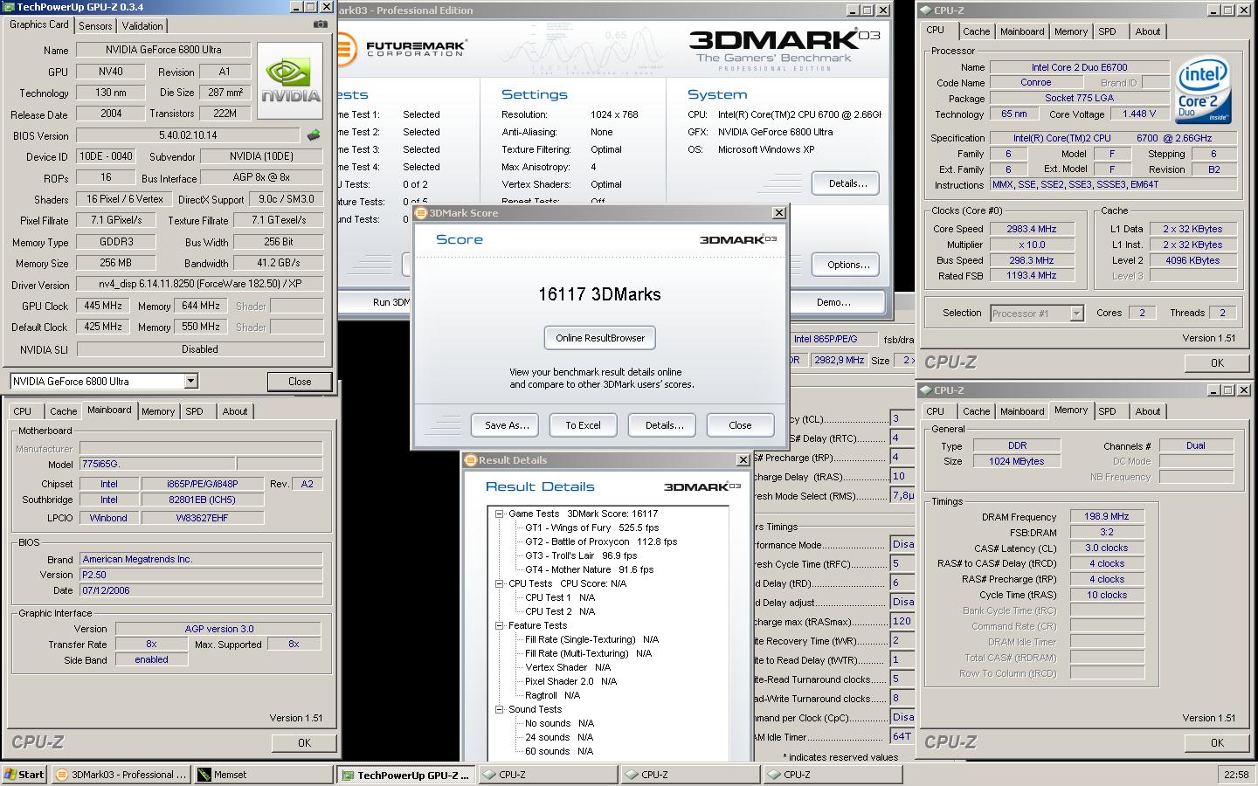Open the About tab in the Memory CPU-Z window
Viewport: 1258px width, 786px height.
coord(1148,411)
